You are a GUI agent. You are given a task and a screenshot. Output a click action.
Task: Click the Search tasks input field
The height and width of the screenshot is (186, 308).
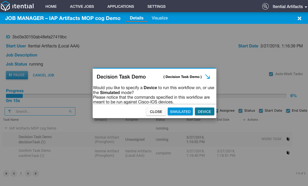click(x=40, y=111)
